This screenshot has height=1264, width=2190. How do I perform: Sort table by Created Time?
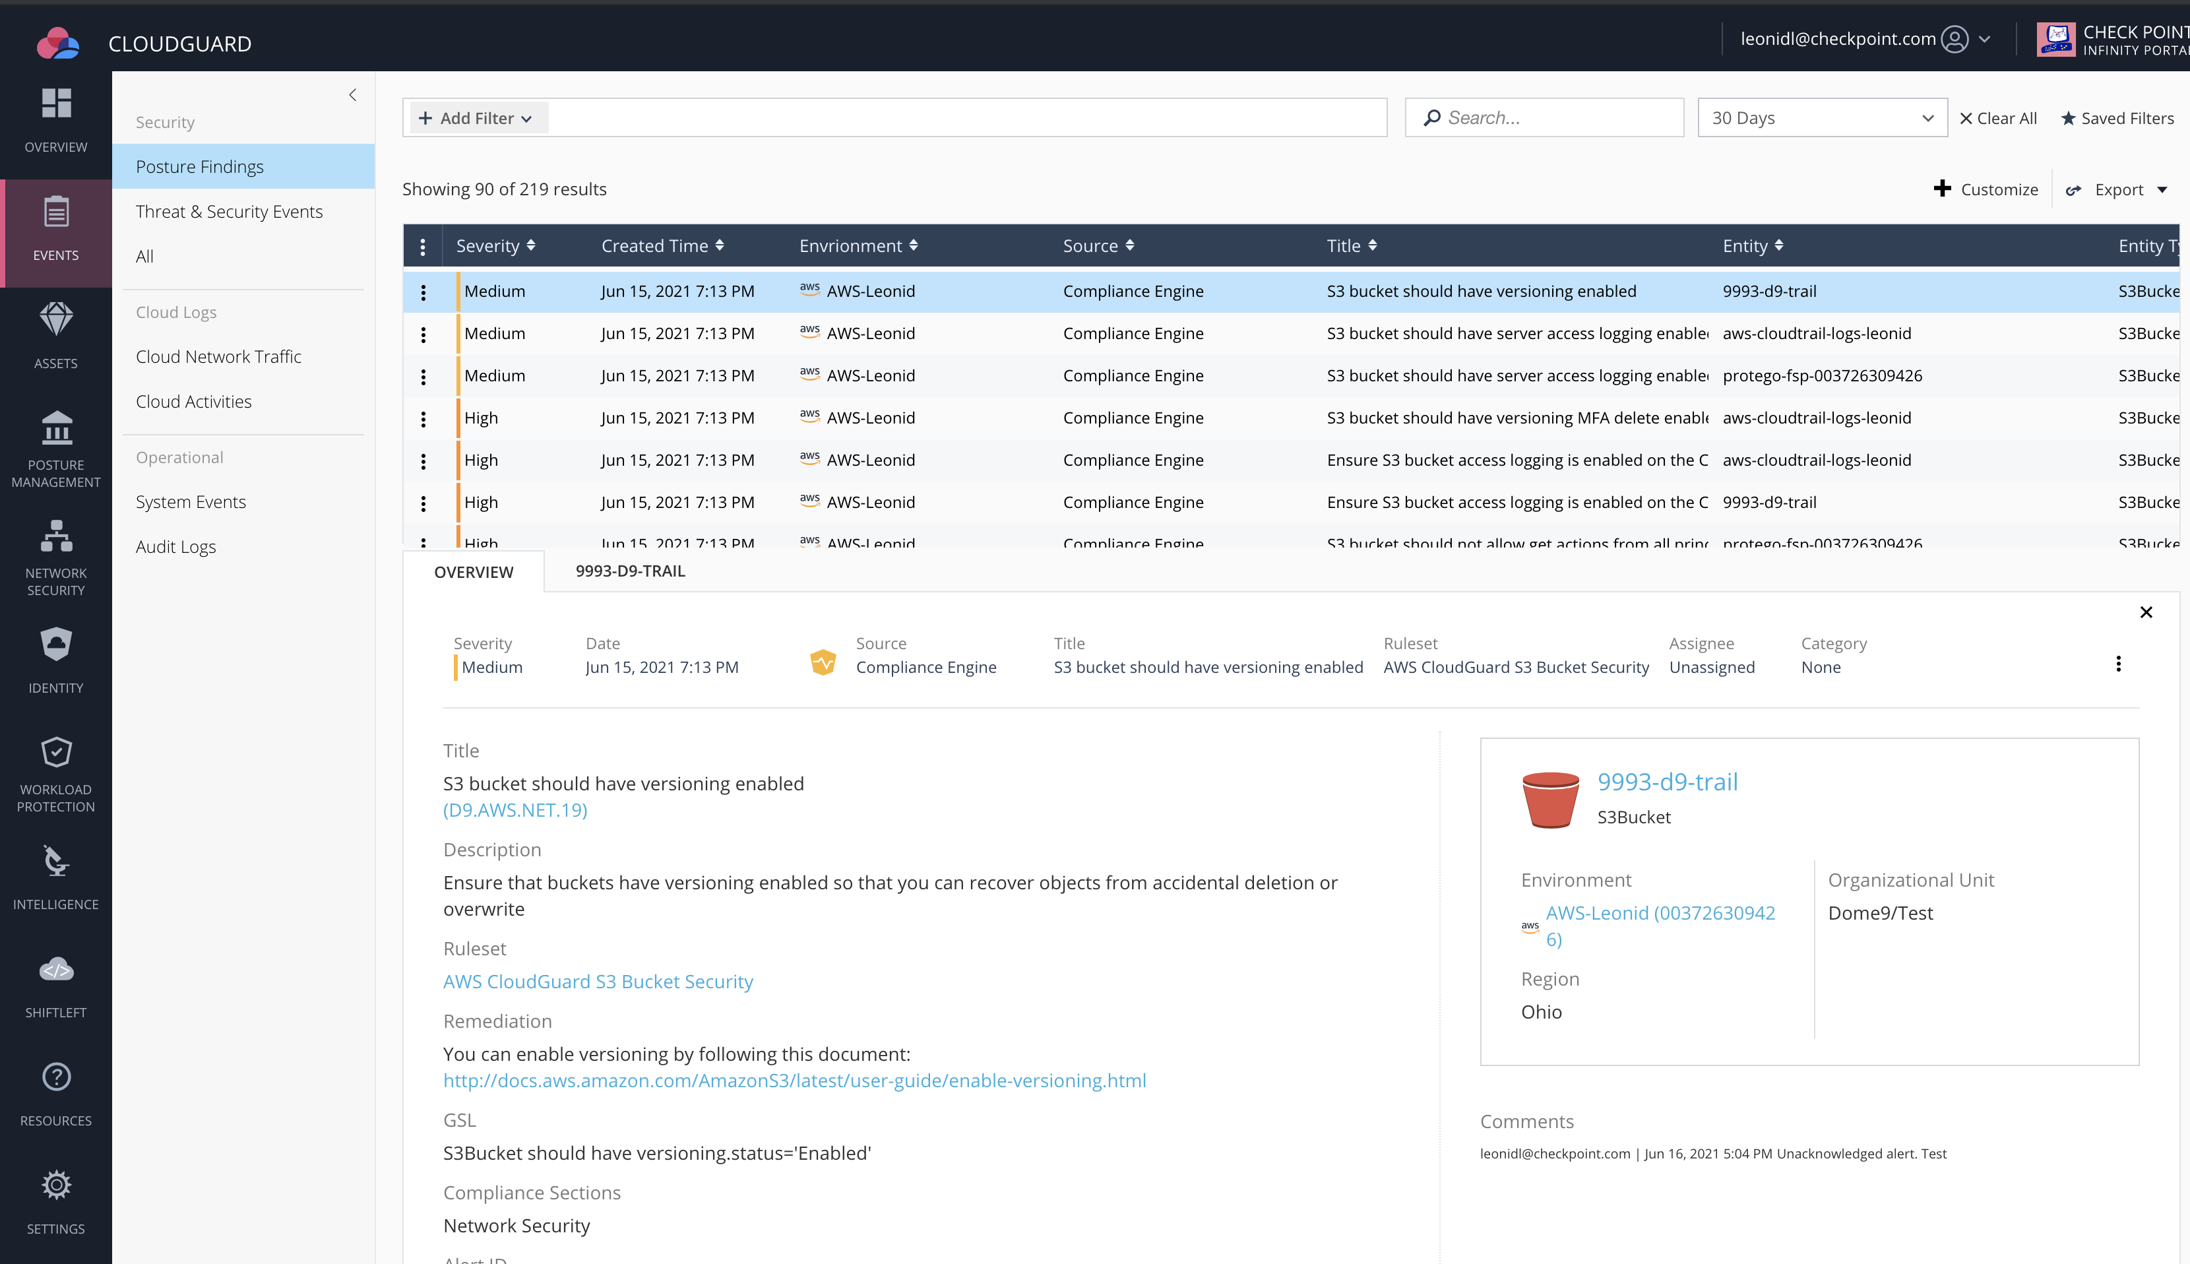click(x=662, y=245)
